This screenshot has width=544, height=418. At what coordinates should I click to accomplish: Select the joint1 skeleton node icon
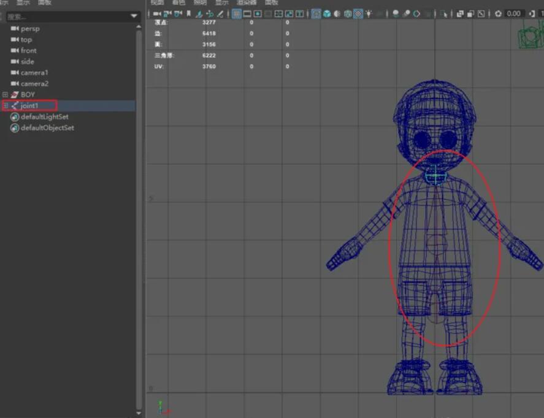coord(15,106)
